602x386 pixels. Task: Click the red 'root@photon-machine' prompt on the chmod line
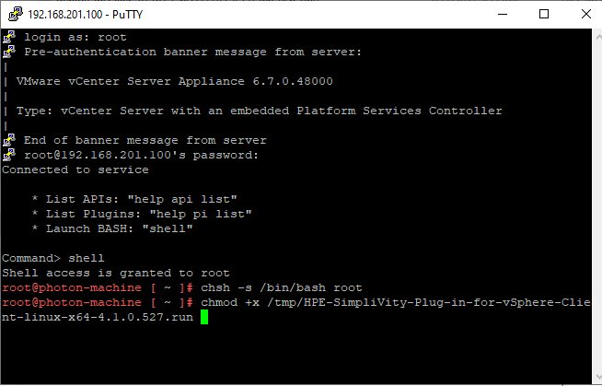(x=72, y=302)
